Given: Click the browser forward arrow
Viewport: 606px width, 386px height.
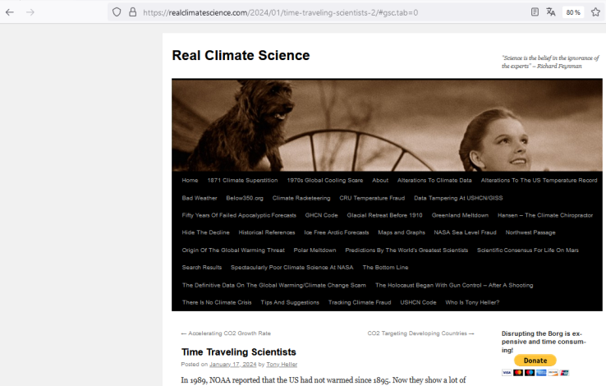Looking at the screenshot, I should (x=30, y=12).
